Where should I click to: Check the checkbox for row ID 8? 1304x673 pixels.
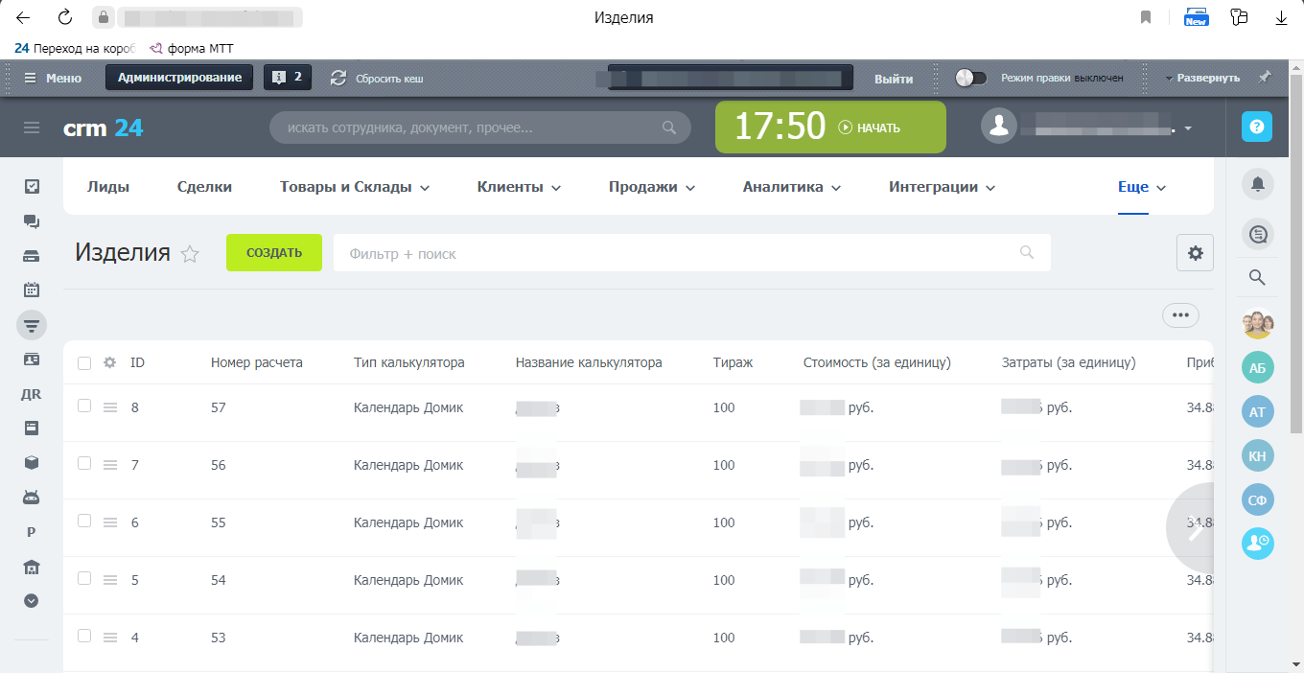coord(84,406)
